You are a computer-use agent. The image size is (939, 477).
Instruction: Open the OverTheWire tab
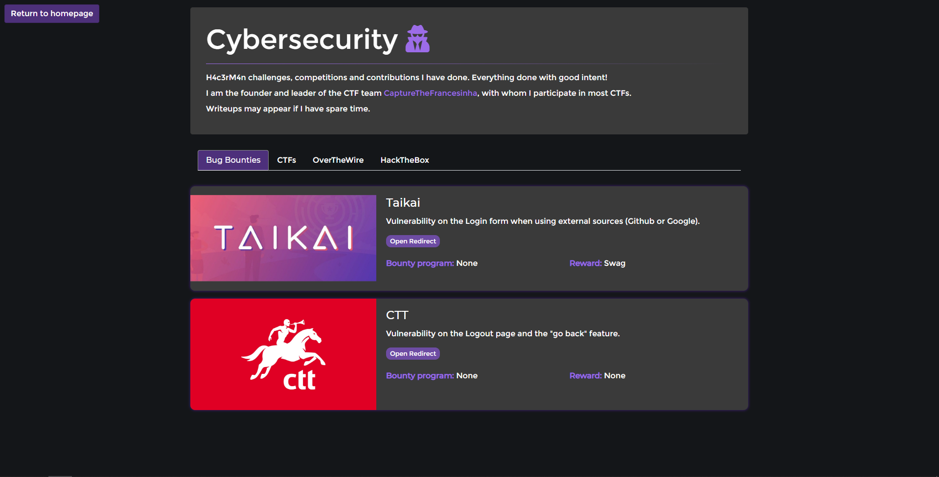pos(338,160)
